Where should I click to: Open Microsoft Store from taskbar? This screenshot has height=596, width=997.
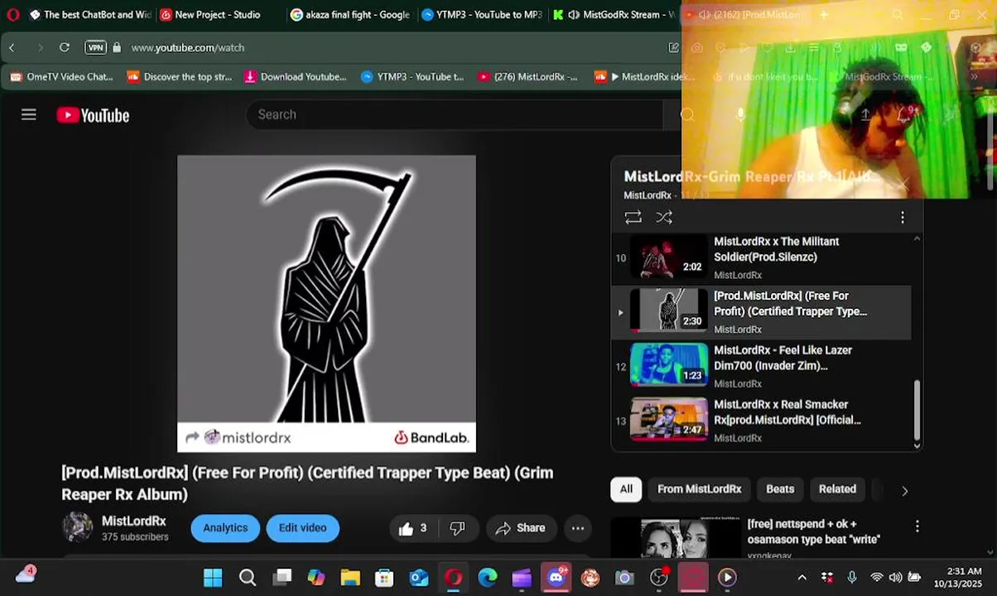point(384,577)
